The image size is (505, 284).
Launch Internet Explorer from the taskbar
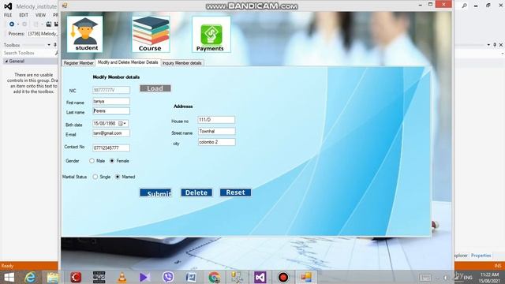pyautogui.click(x=30, y=277)
